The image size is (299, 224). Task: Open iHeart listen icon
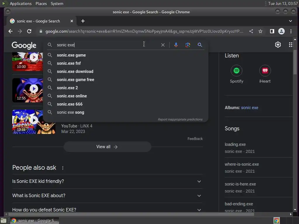[x=265, y=71]
